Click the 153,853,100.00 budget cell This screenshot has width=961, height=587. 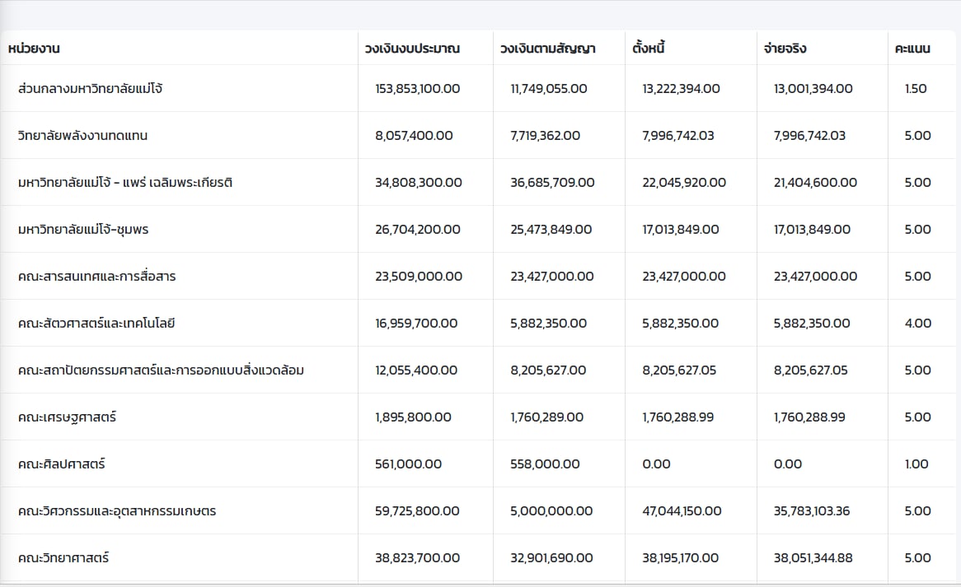pyautogui.click(x=418, y=88)
